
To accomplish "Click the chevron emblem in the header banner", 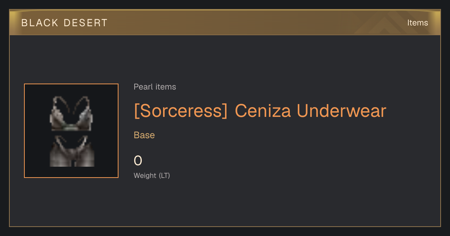I will [x=382, y=23].
